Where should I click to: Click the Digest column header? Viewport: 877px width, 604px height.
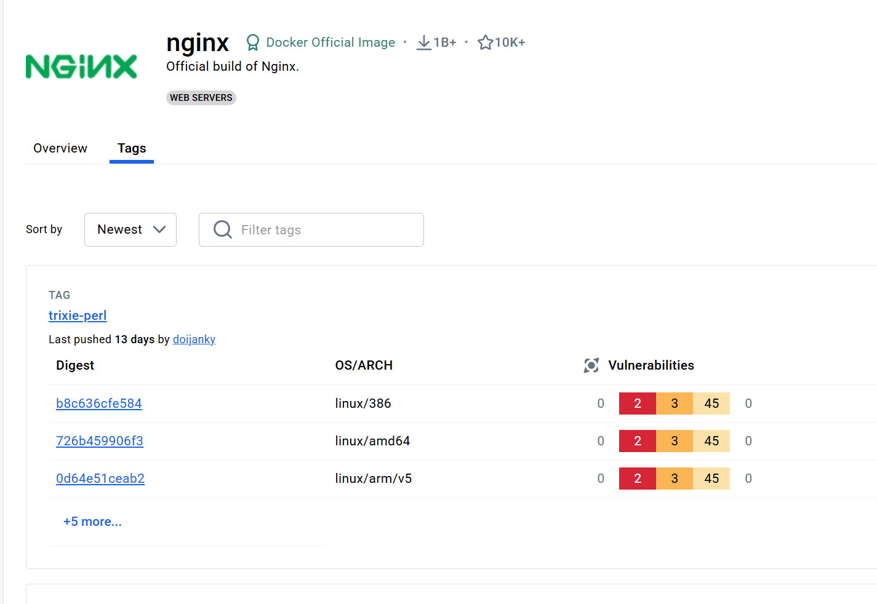click(75, 365)
